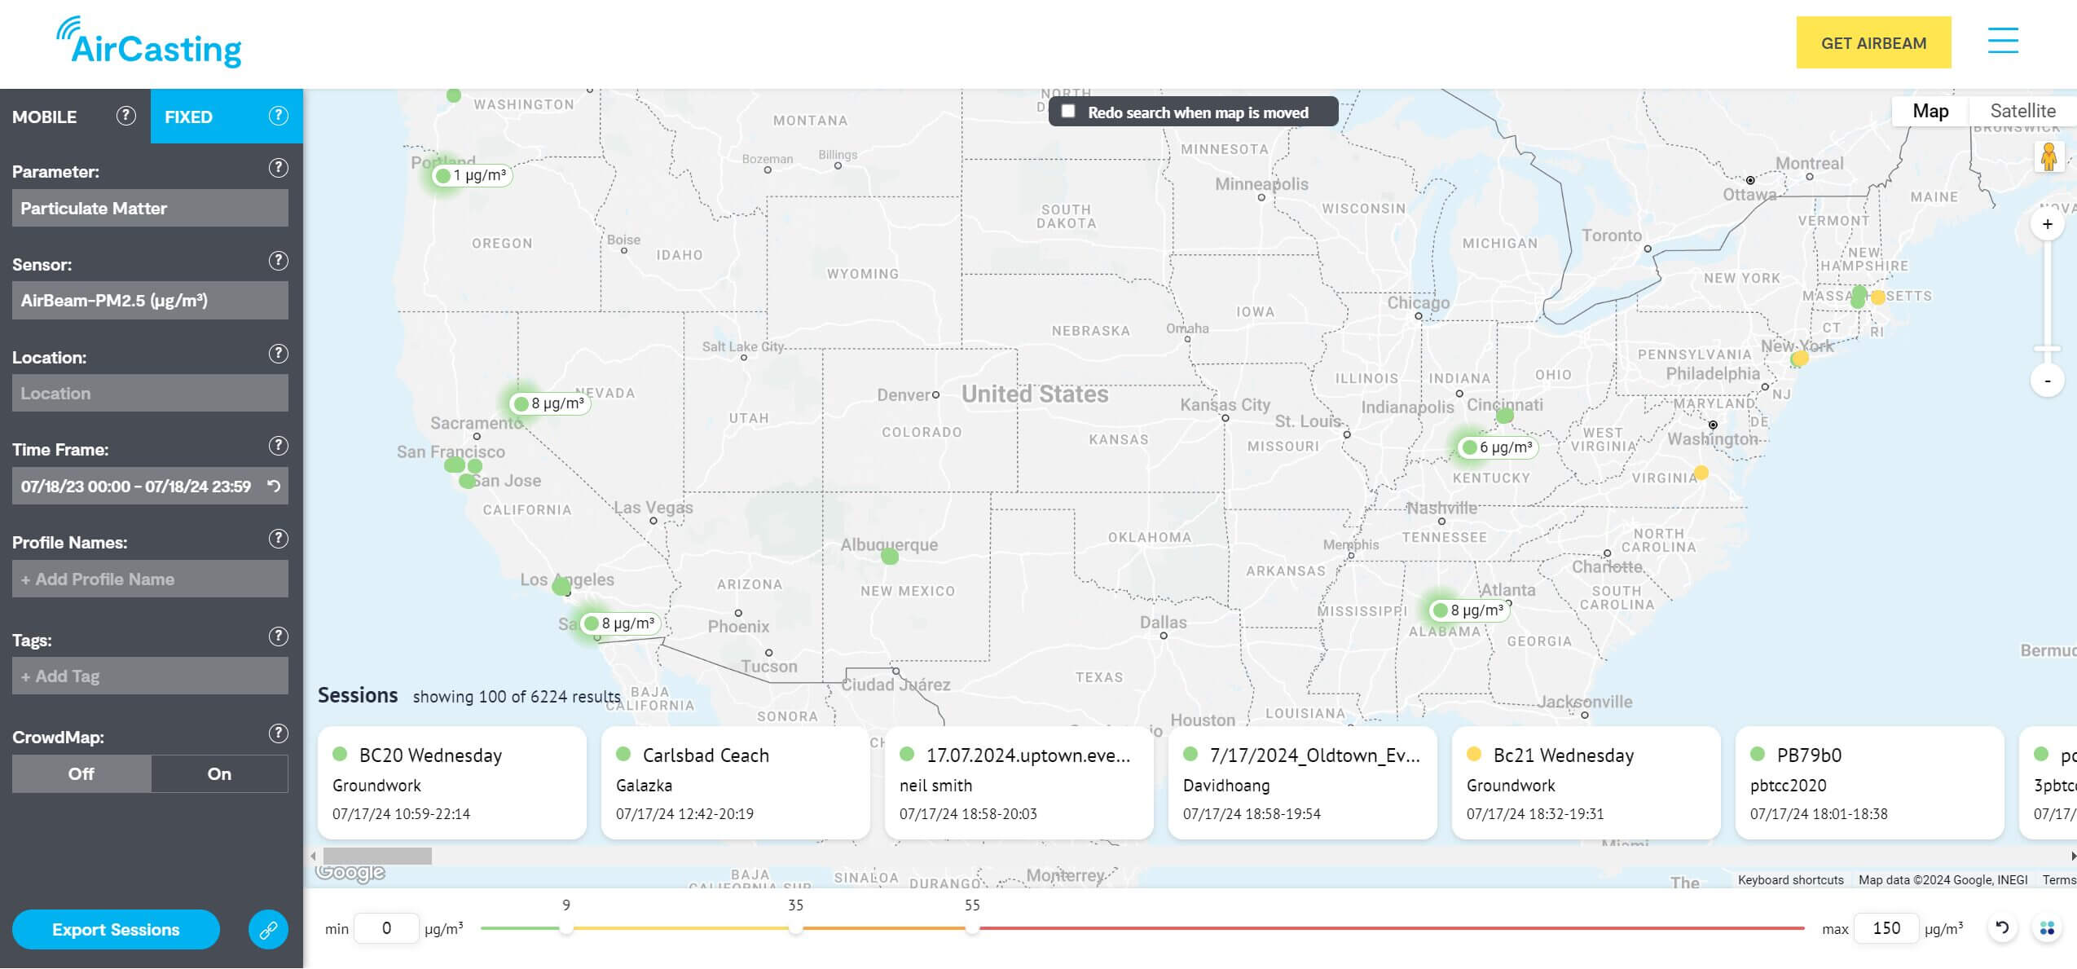Screen dimensions: 2077x969
Task: Turn CrowdMap Off
Action: coord(81,774)
